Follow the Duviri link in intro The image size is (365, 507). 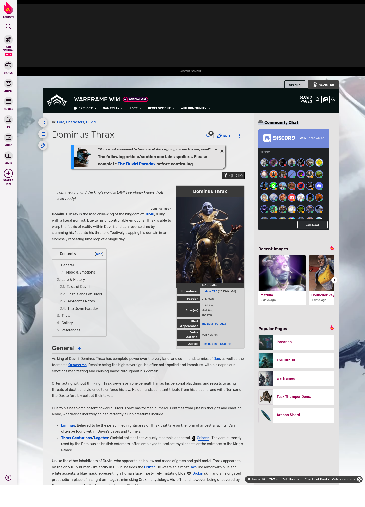pos(149,214)
